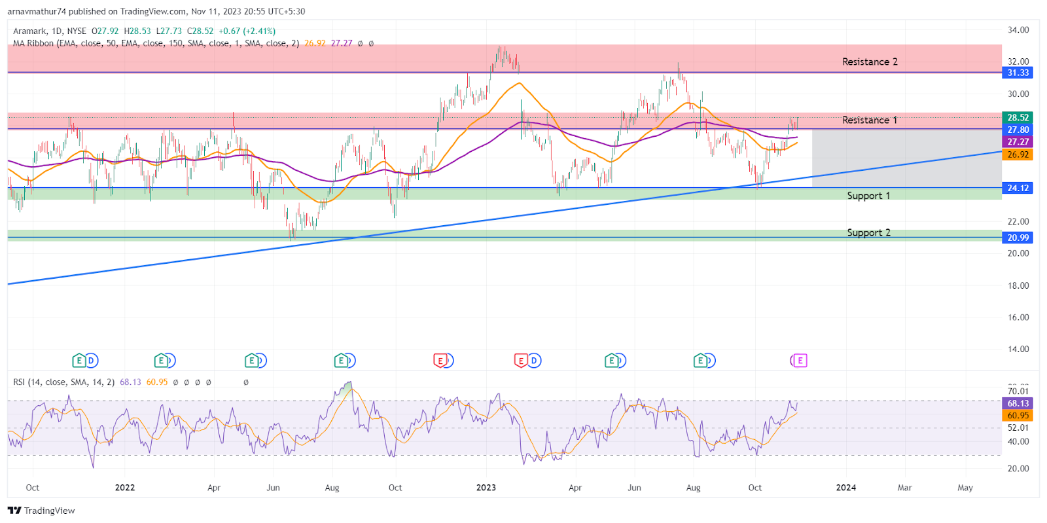Click the August 2022 green earnings marker
This screenshot has width=1047, height=523.
341,360
